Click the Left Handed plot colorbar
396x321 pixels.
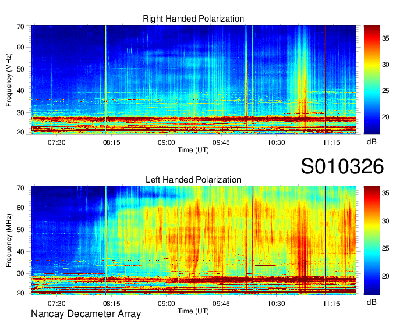pyautogui.click(x=372, y=241)
